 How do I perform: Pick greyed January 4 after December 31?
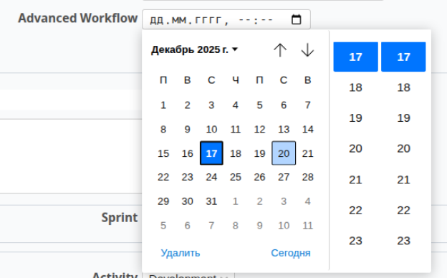coord(307,201)
